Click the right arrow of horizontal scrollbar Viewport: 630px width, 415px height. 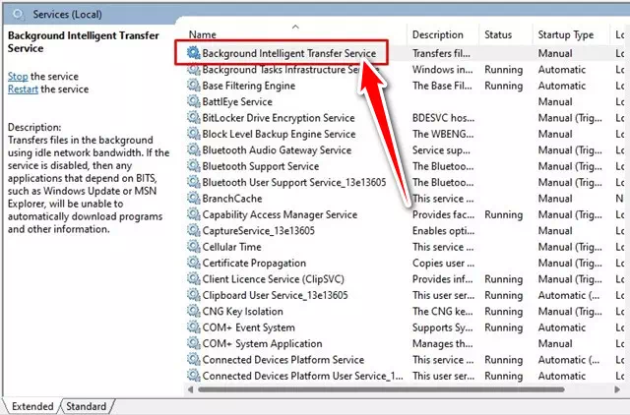point(617,389)
